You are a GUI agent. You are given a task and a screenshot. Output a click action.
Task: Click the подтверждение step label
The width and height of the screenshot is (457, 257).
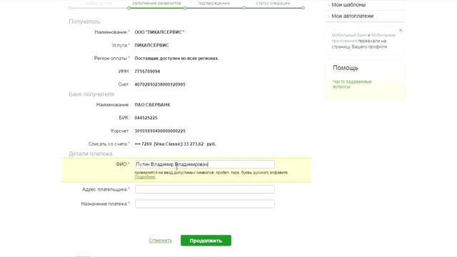pyautogui.click(x=214, y=3)
